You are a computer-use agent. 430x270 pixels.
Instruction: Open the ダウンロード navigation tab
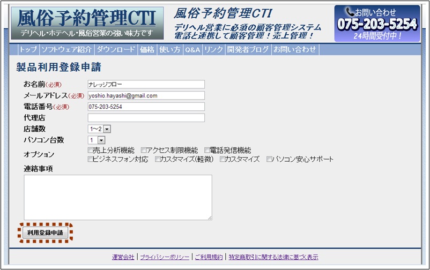point(116,50)
